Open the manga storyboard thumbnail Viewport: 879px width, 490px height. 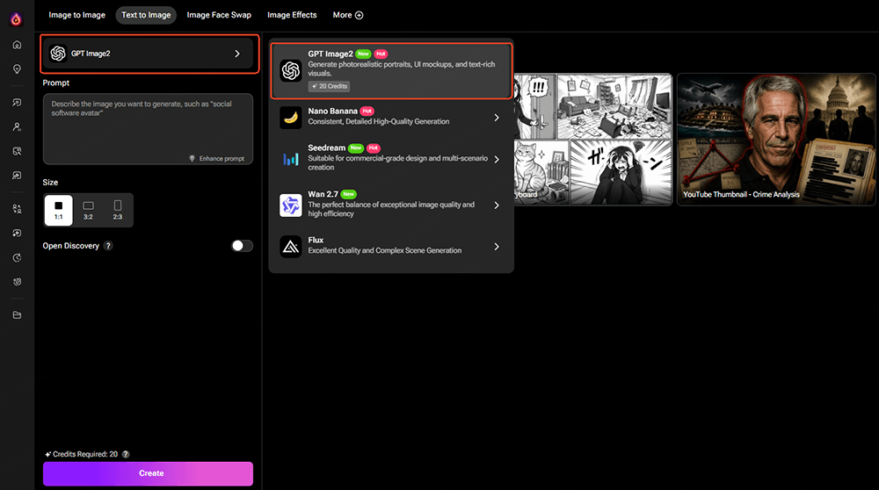pyautogui.click(x=592, y=140)
